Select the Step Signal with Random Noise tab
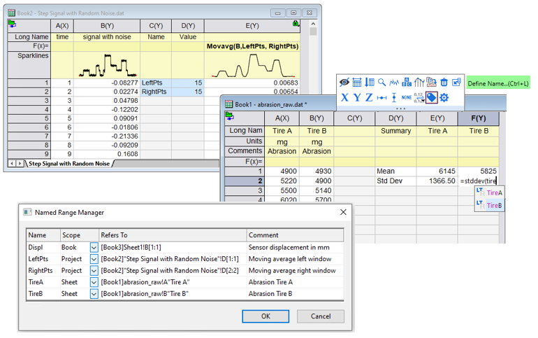 [x=68, y=163]
